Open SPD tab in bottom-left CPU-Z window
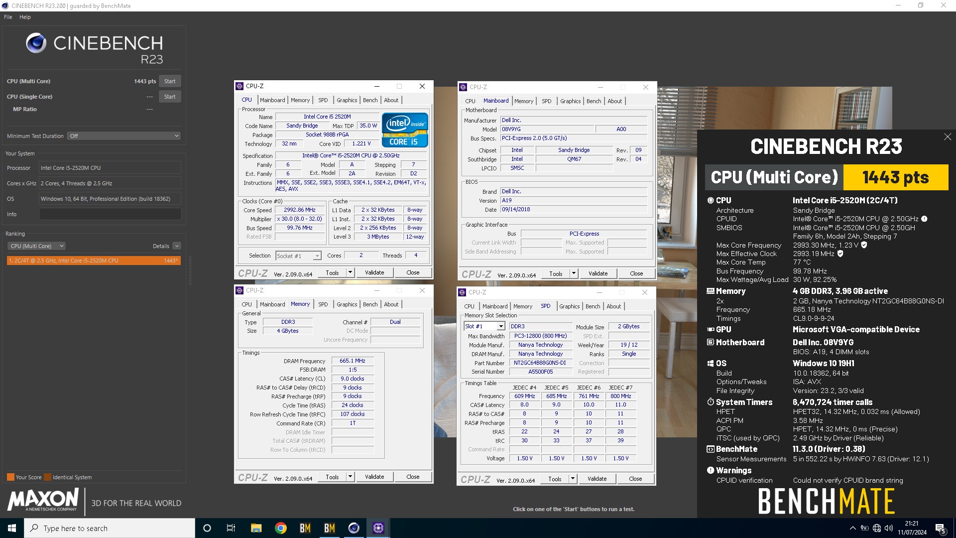The image size is (956, 538). [x=323, y=304]
